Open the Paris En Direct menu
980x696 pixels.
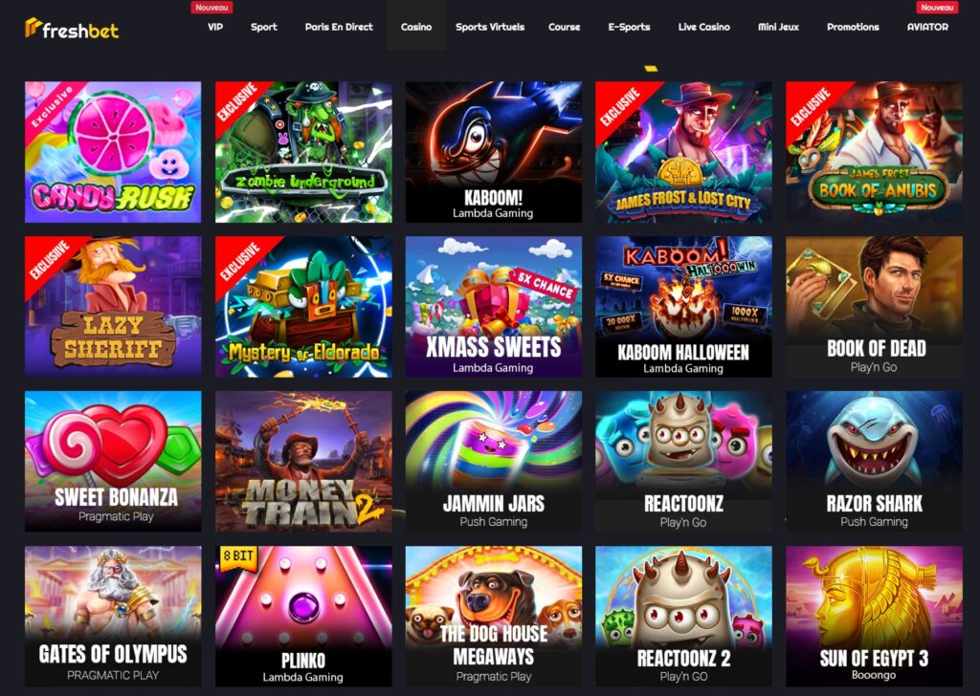click(x=339, y=27)
